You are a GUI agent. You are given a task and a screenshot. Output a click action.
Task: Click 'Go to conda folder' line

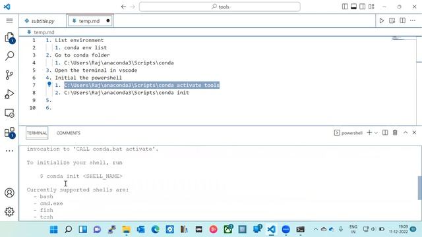pyautogui.click(x=82, y=55)
